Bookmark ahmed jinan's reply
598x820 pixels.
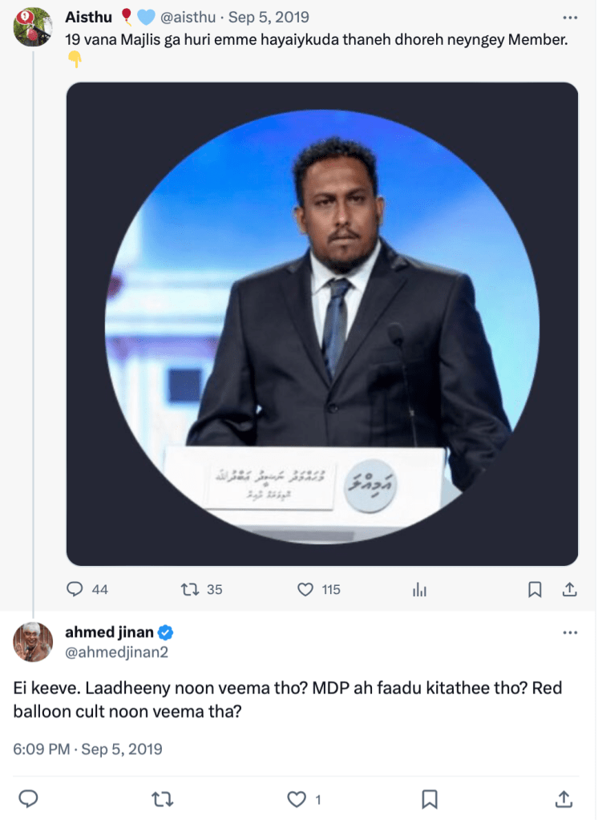click(x=430, y=798)
